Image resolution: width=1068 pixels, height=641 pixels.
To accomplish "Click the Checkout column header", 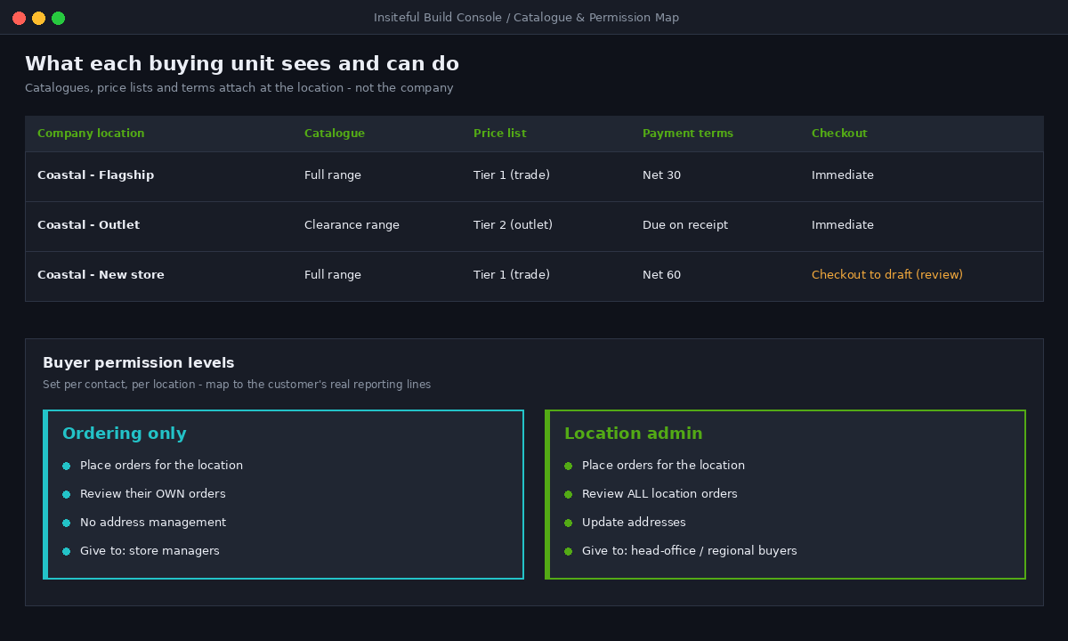I will tap(839, 134).
